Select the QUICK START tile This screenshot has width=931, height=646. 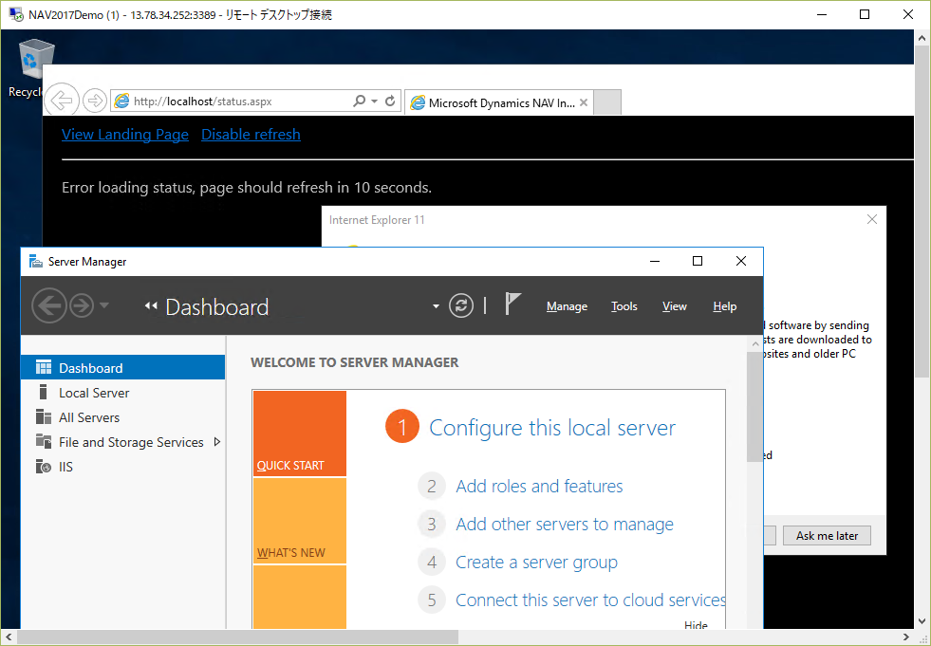coord(299,434)
